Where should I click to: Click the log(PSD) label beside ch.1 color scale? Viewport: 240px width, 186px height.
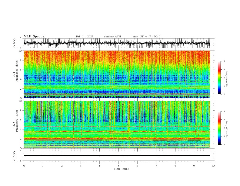(227, 79)
